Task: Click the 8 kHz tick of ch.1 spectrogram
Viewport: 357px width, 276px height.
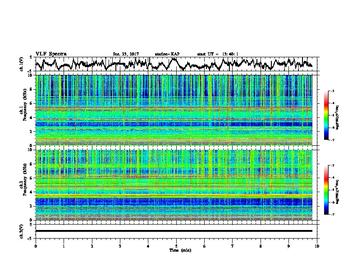Action: click(32, 89)
